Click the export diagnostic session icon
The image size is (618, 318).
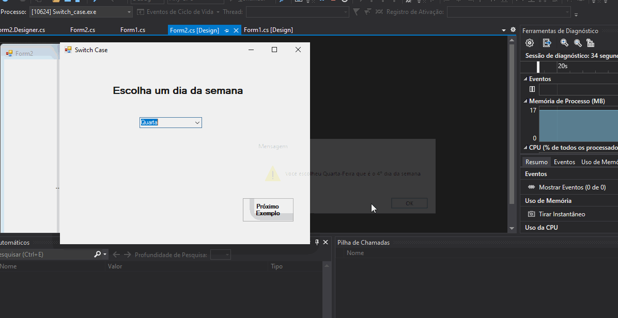pyautogui.click(x=547, y=43)
